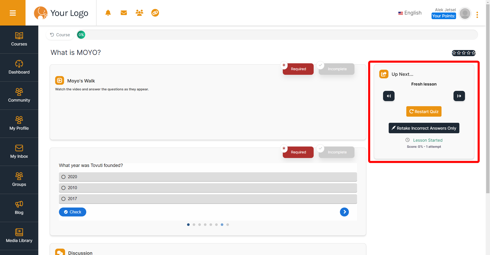Image resolution: width=490 pixels, height=255 pixels.
Task: Click the blue next question arrow
Action: (344, 212)
